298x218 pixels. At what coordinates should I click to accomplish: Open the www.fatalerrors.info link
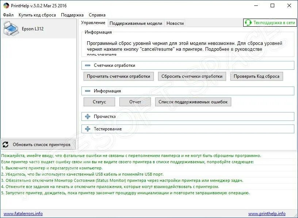[23, 214]
